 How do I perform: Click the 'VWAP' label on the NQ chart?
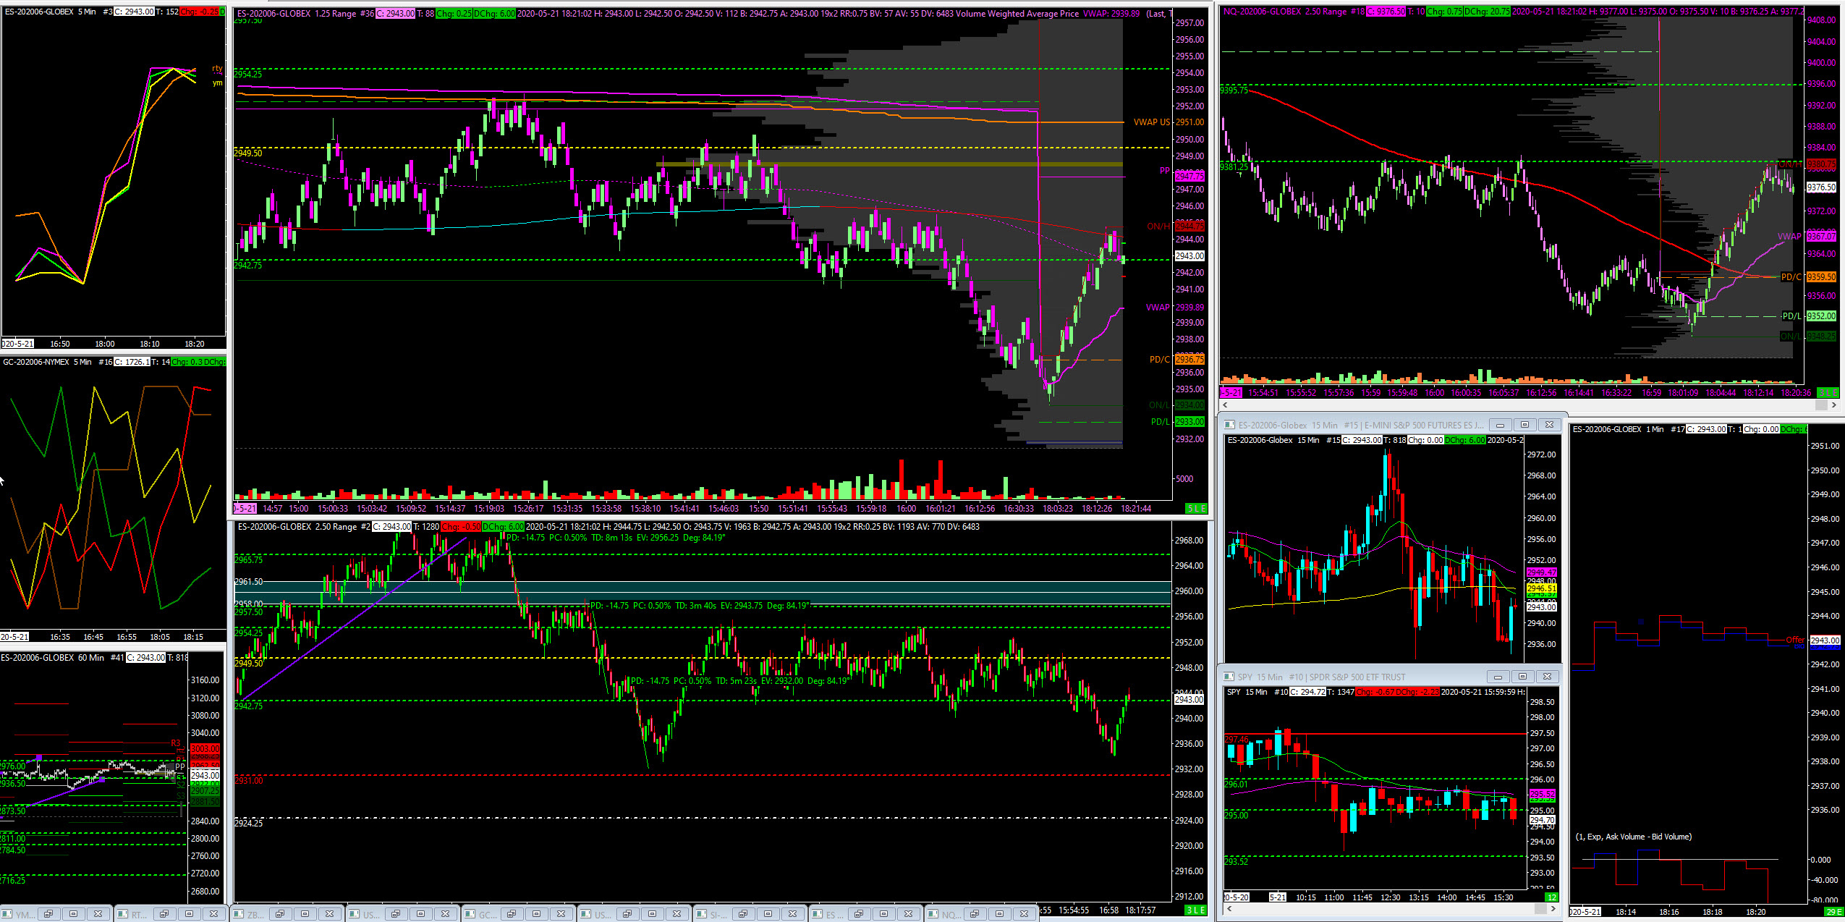pos(1789,237)
